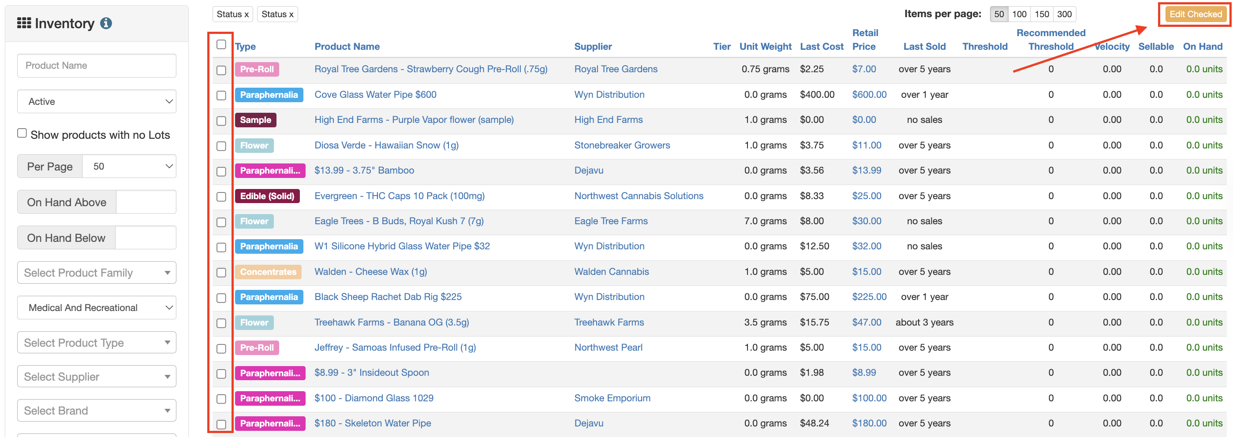
Task: Check the Evergreen THC Caps row
Action: tap(221, 196)
